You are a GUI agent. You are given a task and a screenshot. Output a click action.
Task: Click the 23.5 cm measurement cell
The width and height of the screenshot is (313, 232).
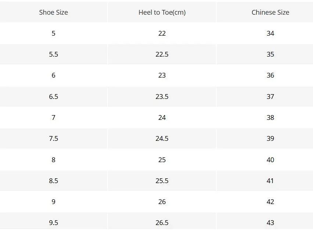click(162, 97)
